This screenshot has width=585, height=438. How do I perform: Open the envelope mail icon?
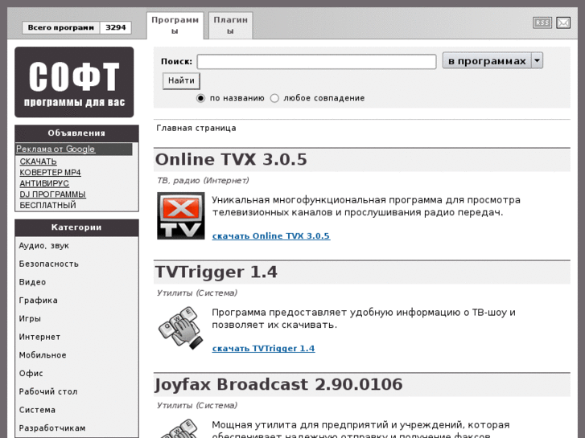[x=563, y=23]
